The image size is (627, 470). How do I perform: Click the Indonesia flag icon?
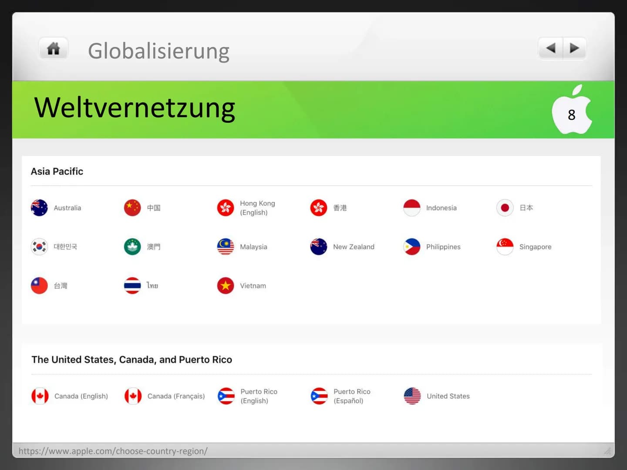(x=412, y=208)
